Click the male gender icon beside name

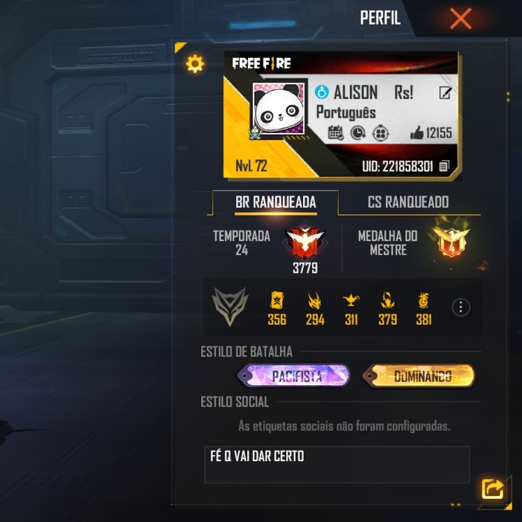[321, 92]
